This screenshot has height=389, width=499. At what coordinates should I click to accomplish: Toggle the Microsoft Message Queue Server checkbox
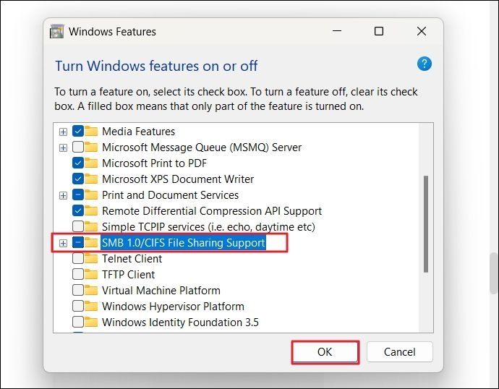[x=78, y=148]
